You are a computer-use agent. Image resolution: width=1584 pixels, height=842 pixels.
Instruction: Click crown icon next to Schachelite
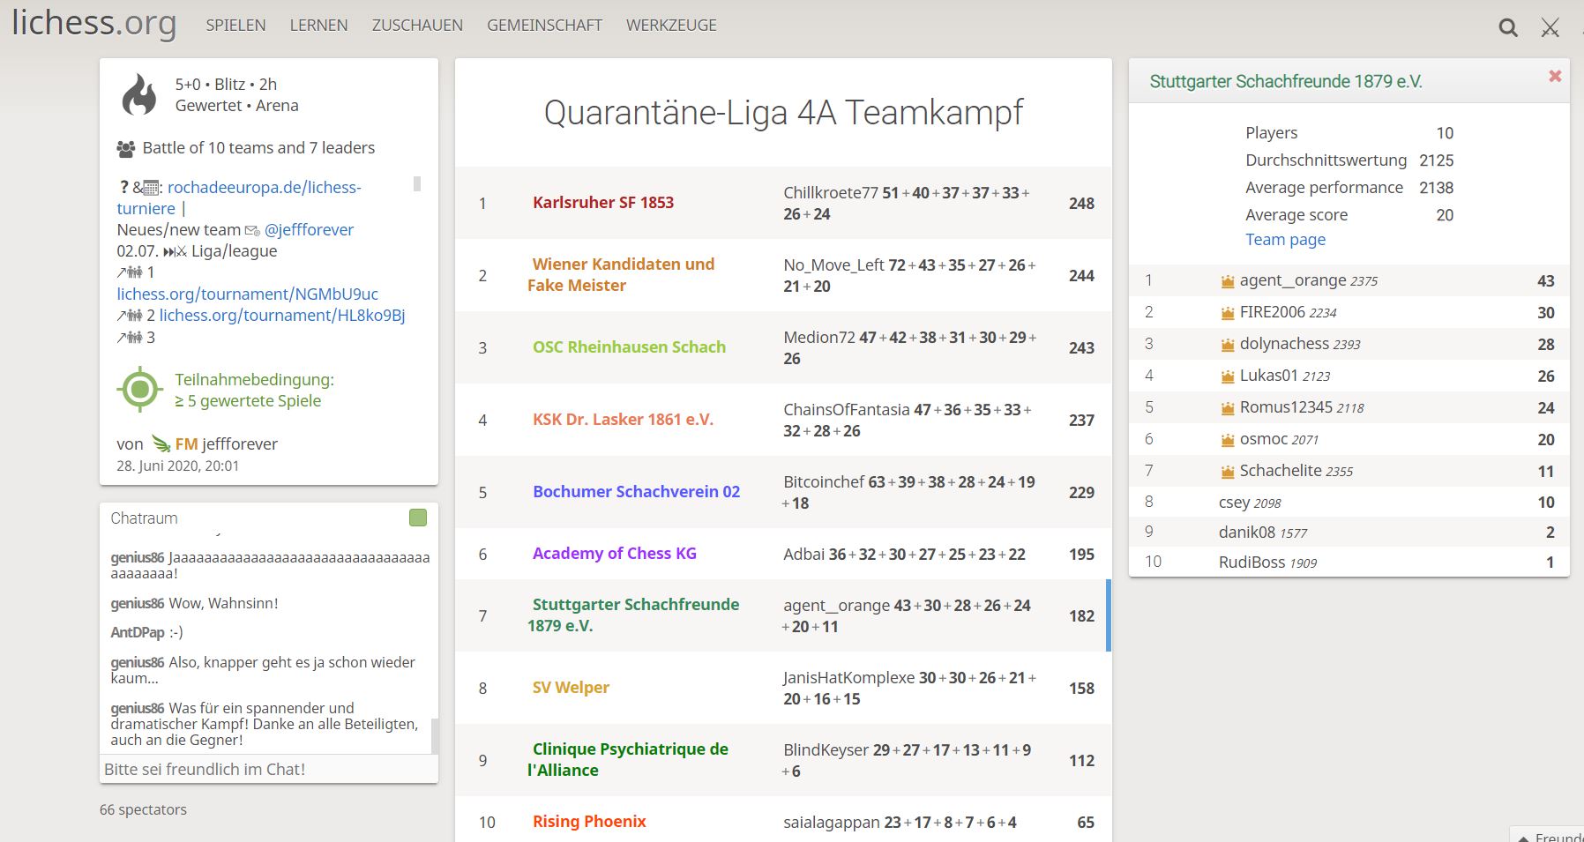1228,472
